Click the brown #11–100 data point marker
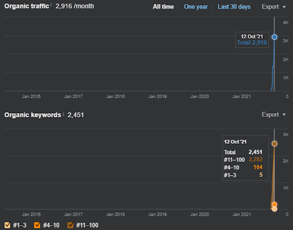Image resolution: width=293 pixels, height=230 pixels. coord(274,144)
